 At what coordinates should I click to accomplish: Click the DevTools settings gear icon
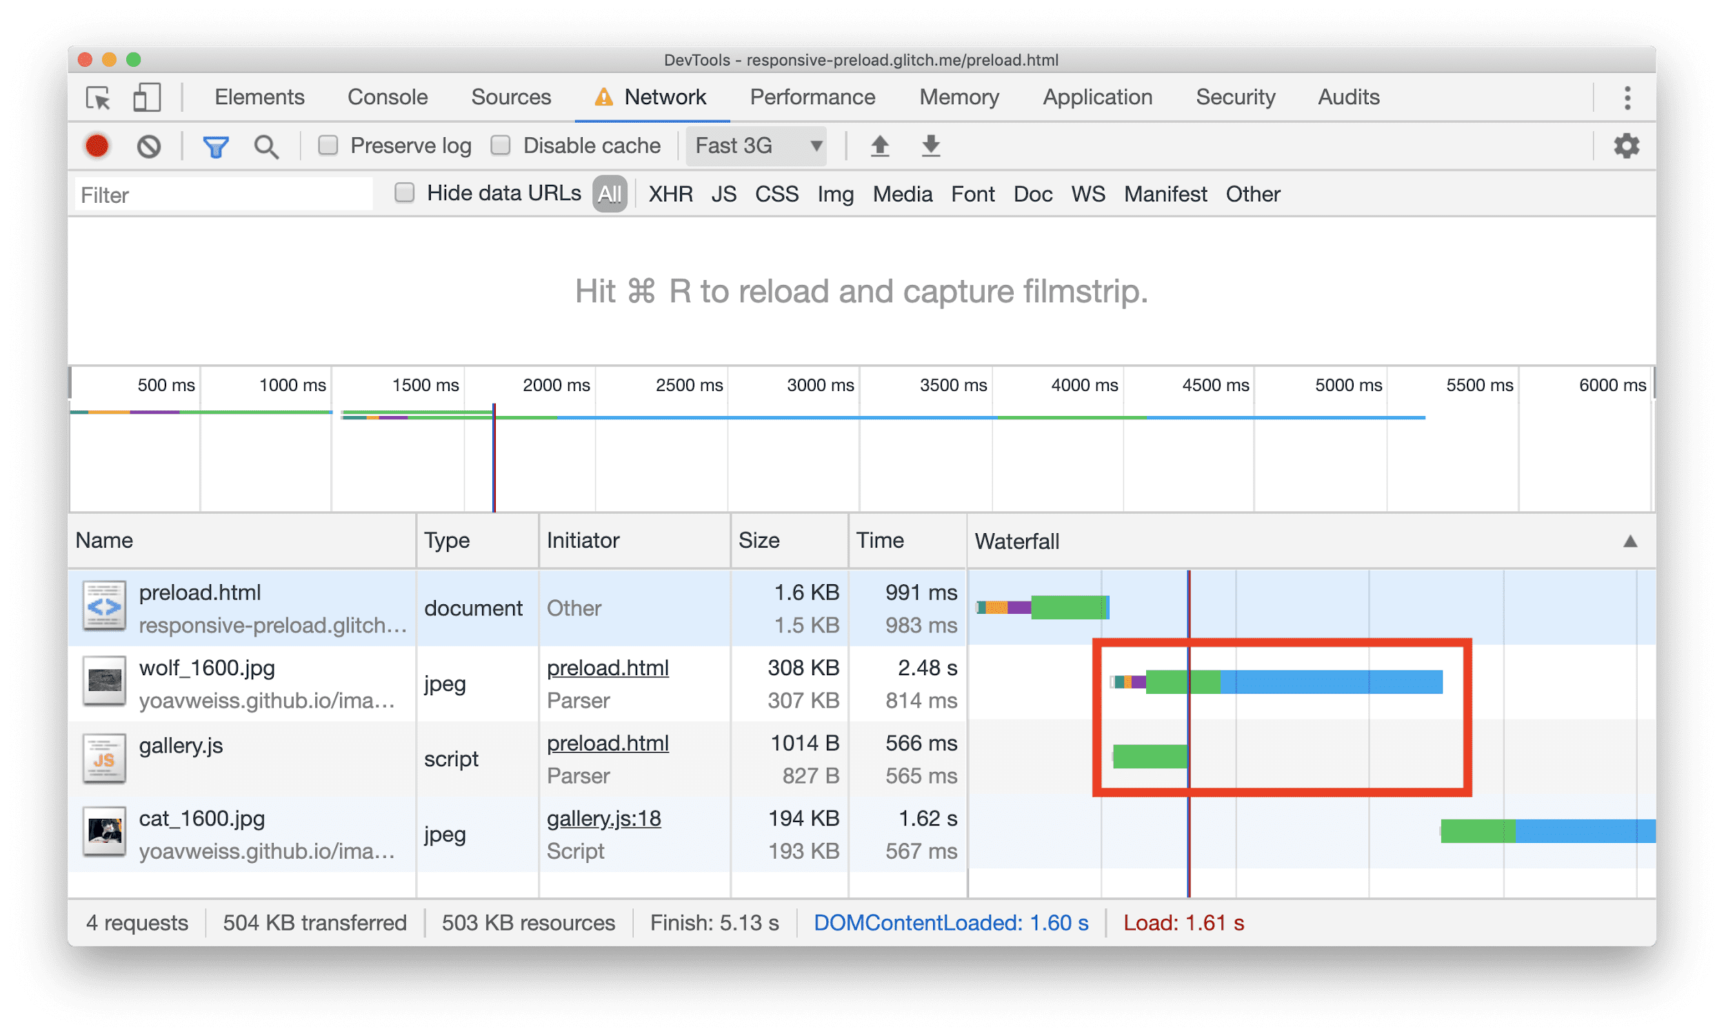pyautogui.click(x=1625, y=146)
